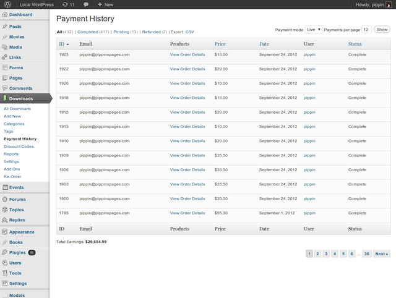Sort the table by the ID column arrow

67,44
